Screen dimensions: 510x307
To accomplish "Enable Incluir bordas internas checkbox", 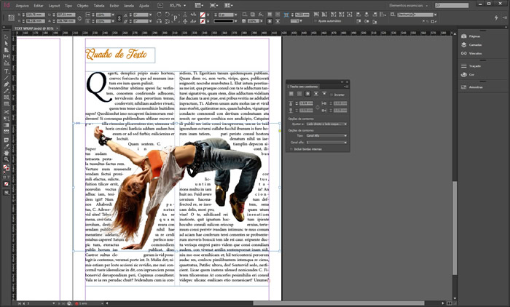I will (293, 149).
